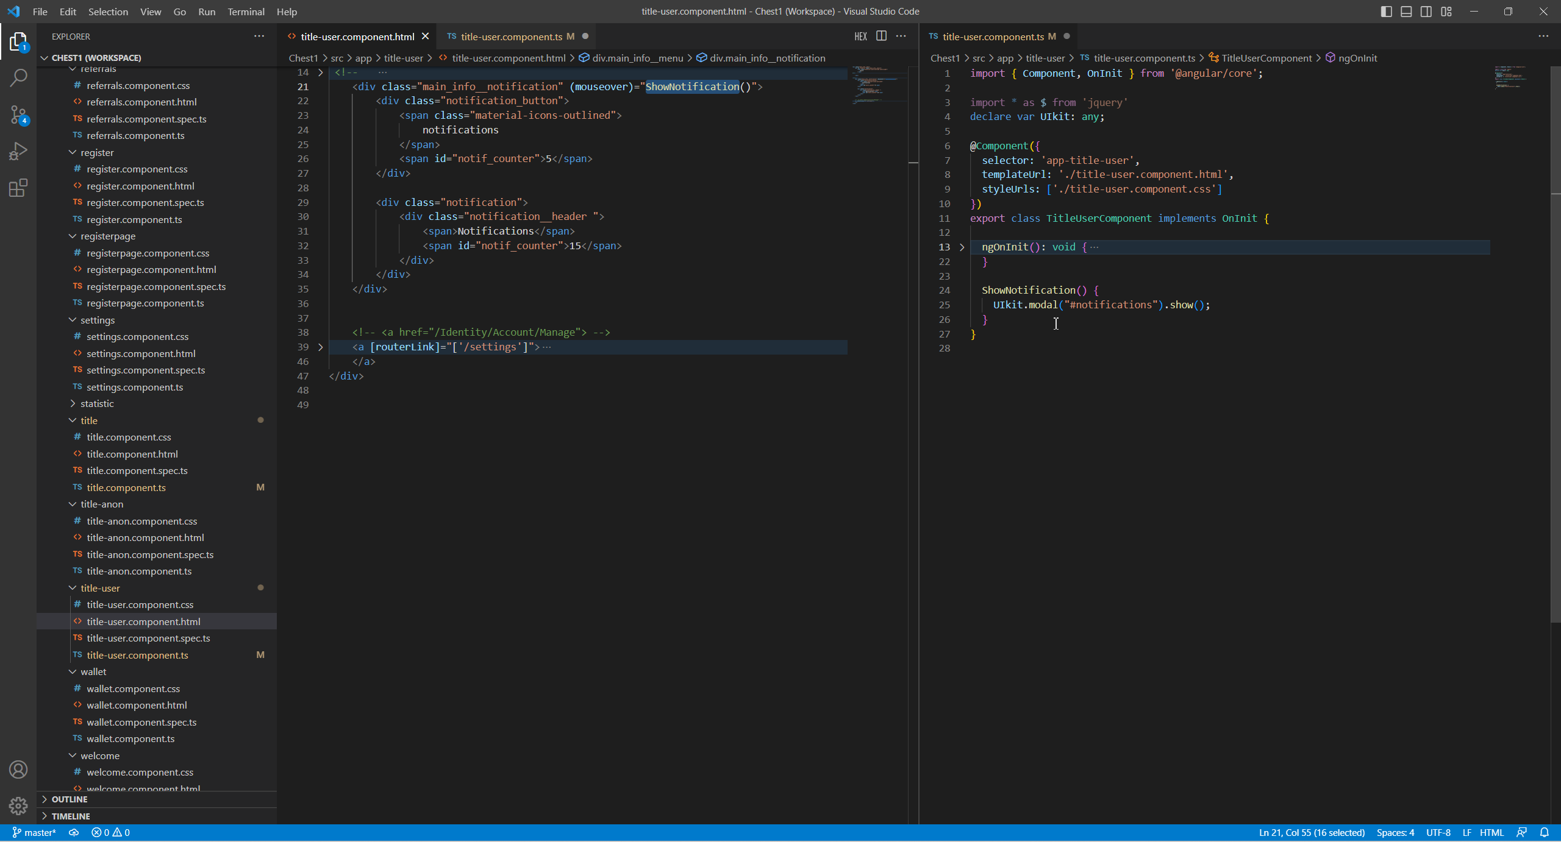Image resolution: width=1561 pixels, height=842 pixels.
Task: Unfold ngOnInit method at line 13
Action: click(x=962, y=247)
